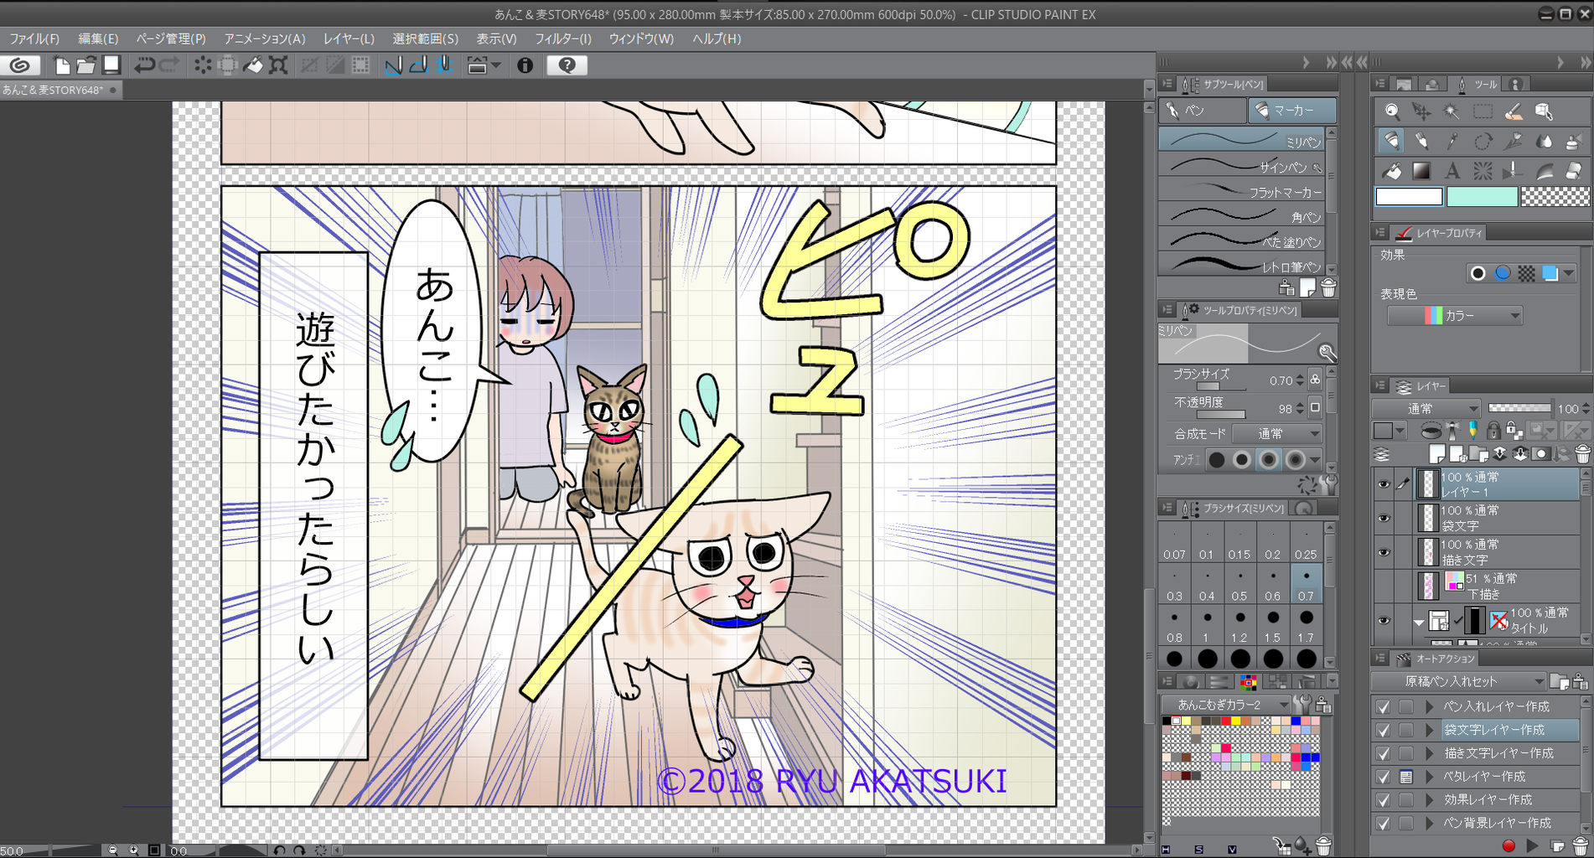This screenshot has height=858, width=1594.
Task: Uncheck 袋文字レイヤー作成 auto action
Action: point(1383,730)
